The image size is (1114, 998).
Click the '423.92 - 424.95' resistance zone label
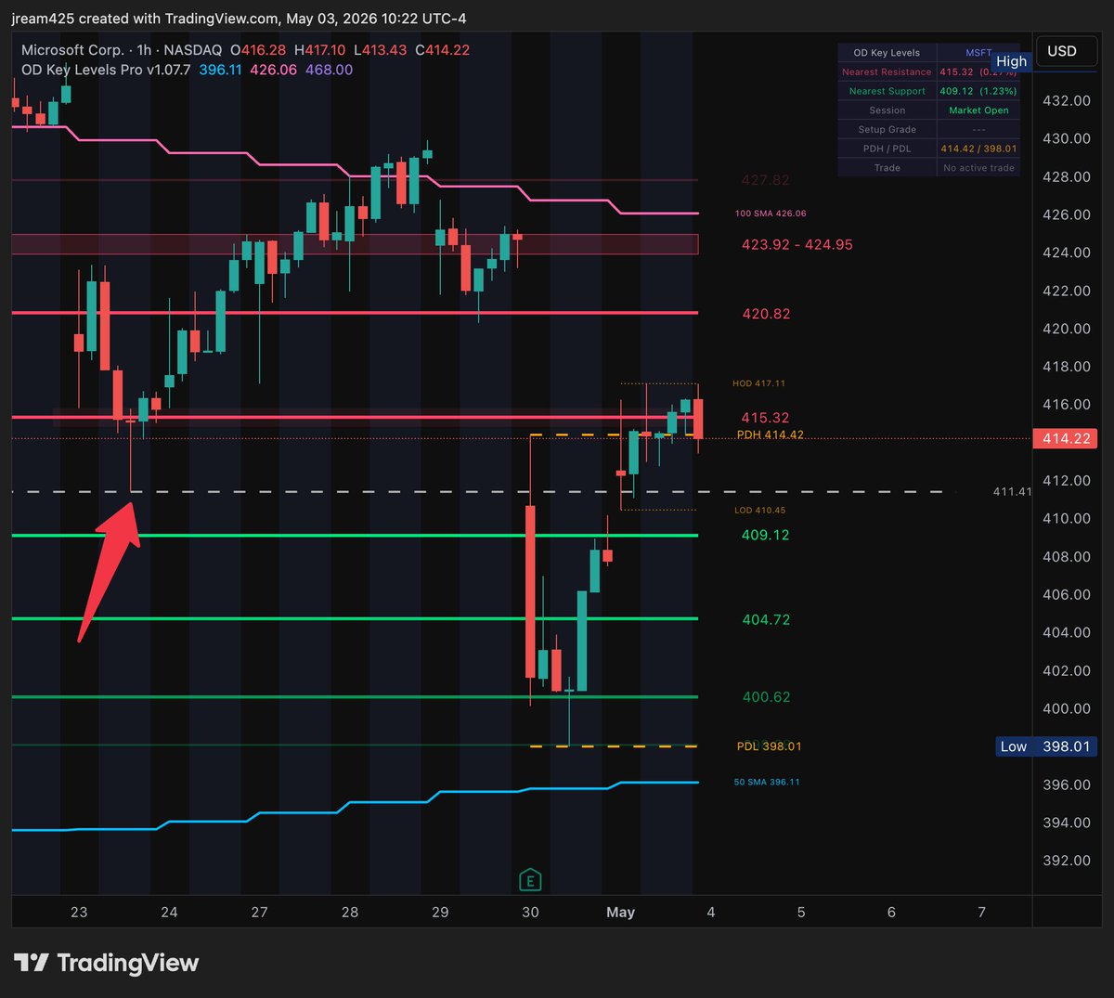click(x=797, y=245)
